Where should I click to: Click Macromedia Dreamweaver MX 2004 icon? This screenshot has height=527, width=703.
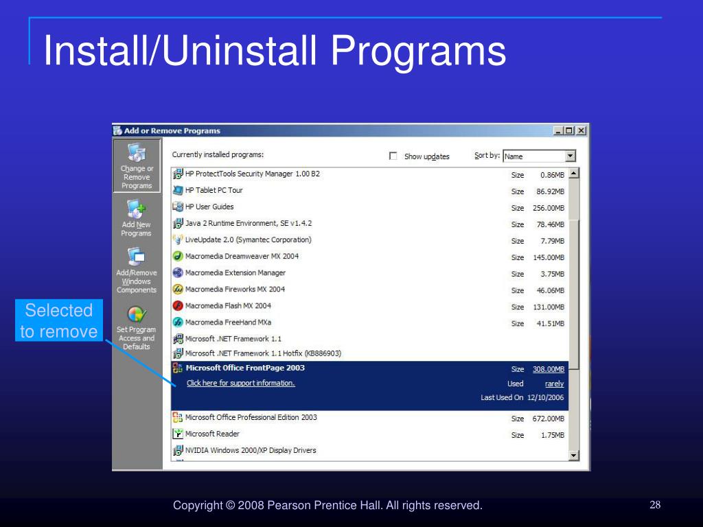(x=178, y=257)
